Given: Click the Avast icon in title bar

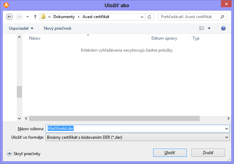Looking at the screenshot, I should pyautogui.click(x=6, y=5).
